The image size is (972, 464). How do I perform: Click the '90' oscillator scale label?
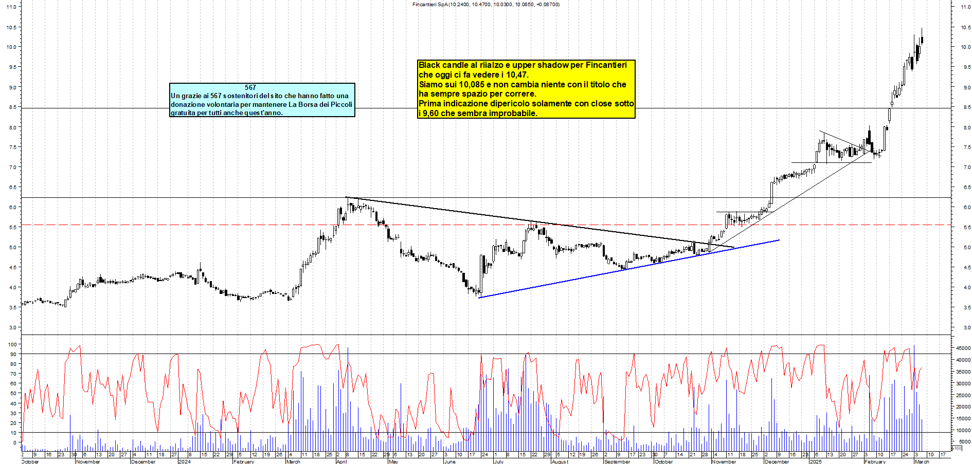tap(14, 354)
